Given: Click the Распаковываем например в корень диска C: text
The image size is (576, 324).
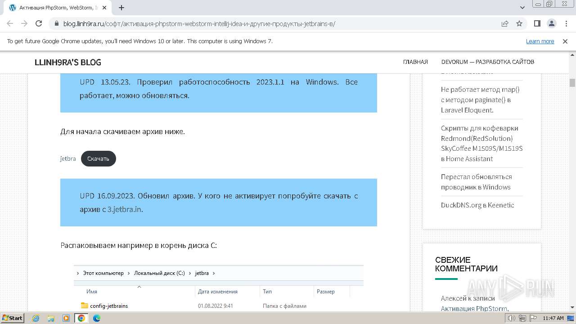Looking at the screenshot, I should point(139,246).
